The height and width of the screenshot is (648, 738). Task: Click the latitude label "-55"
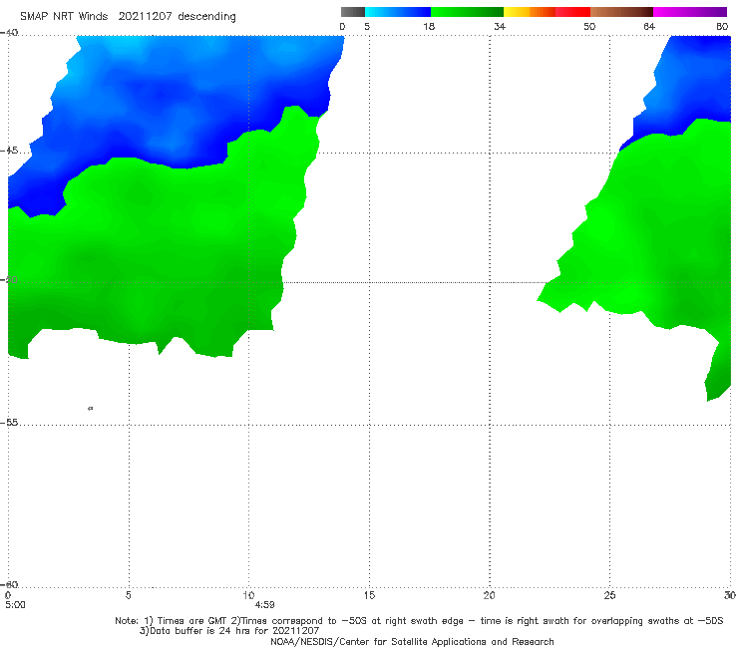coord(9,423)
